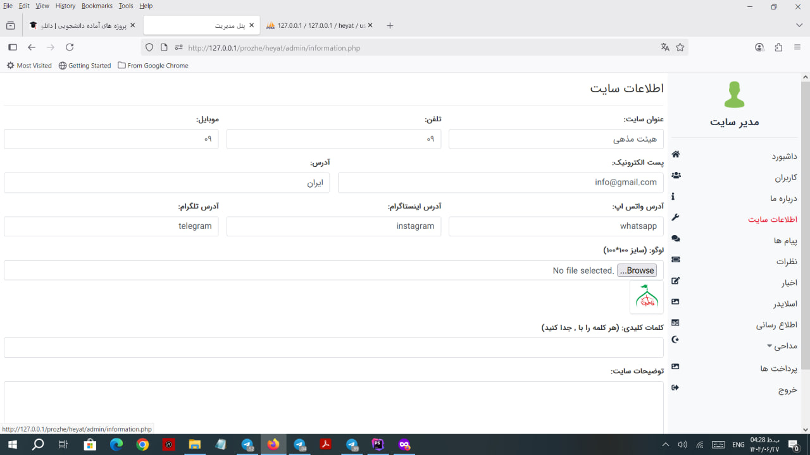Show hidden system tray icons

666,445
